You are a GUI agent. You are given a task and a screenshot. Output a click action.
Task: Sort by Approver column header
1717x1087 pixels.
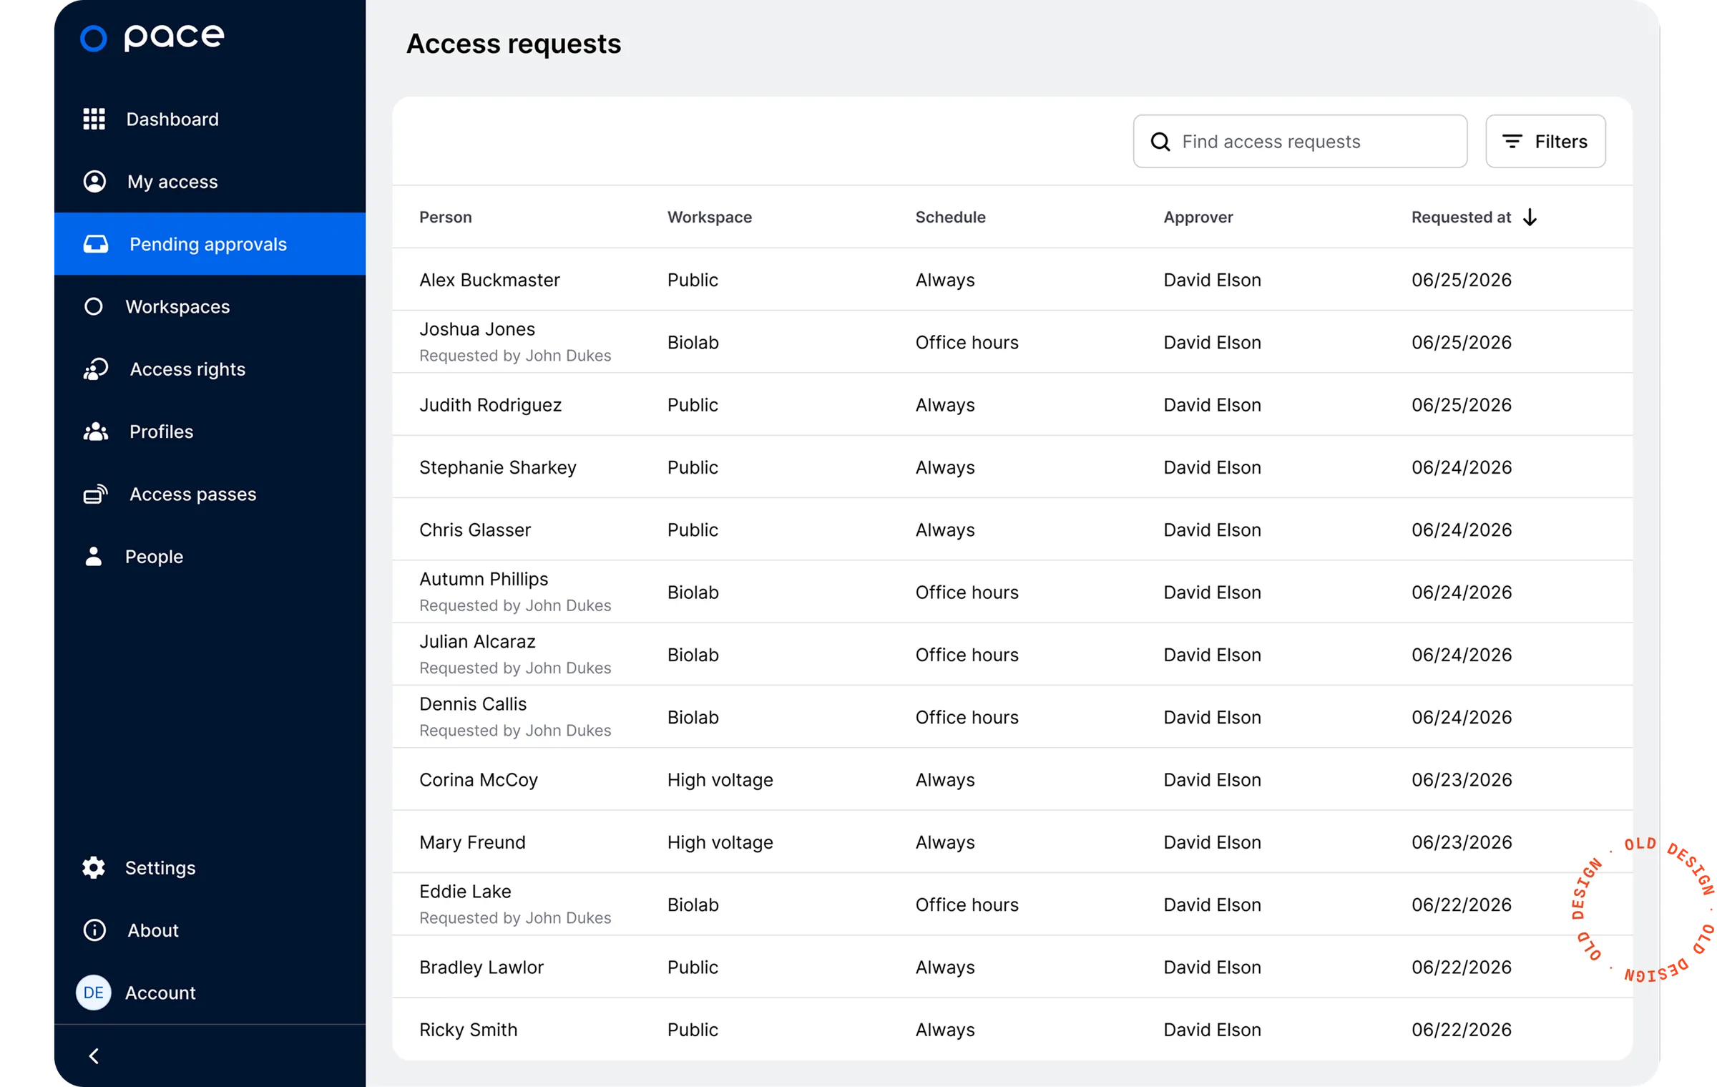click(1198, 217)
